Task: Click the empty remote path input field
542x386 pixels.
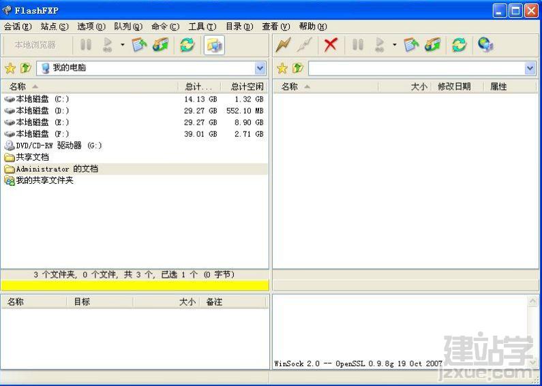Action: click(417, 68)
